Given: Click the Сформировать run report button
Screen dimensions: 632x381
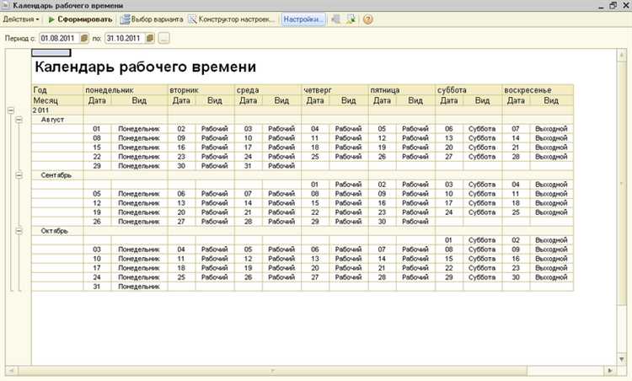Looking at the screenshot, I should [80, 19].
